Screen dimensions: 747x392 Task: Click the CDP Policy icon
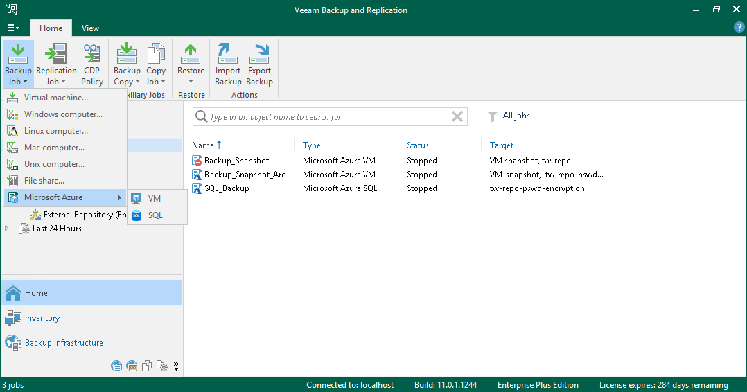pos(92,53)
